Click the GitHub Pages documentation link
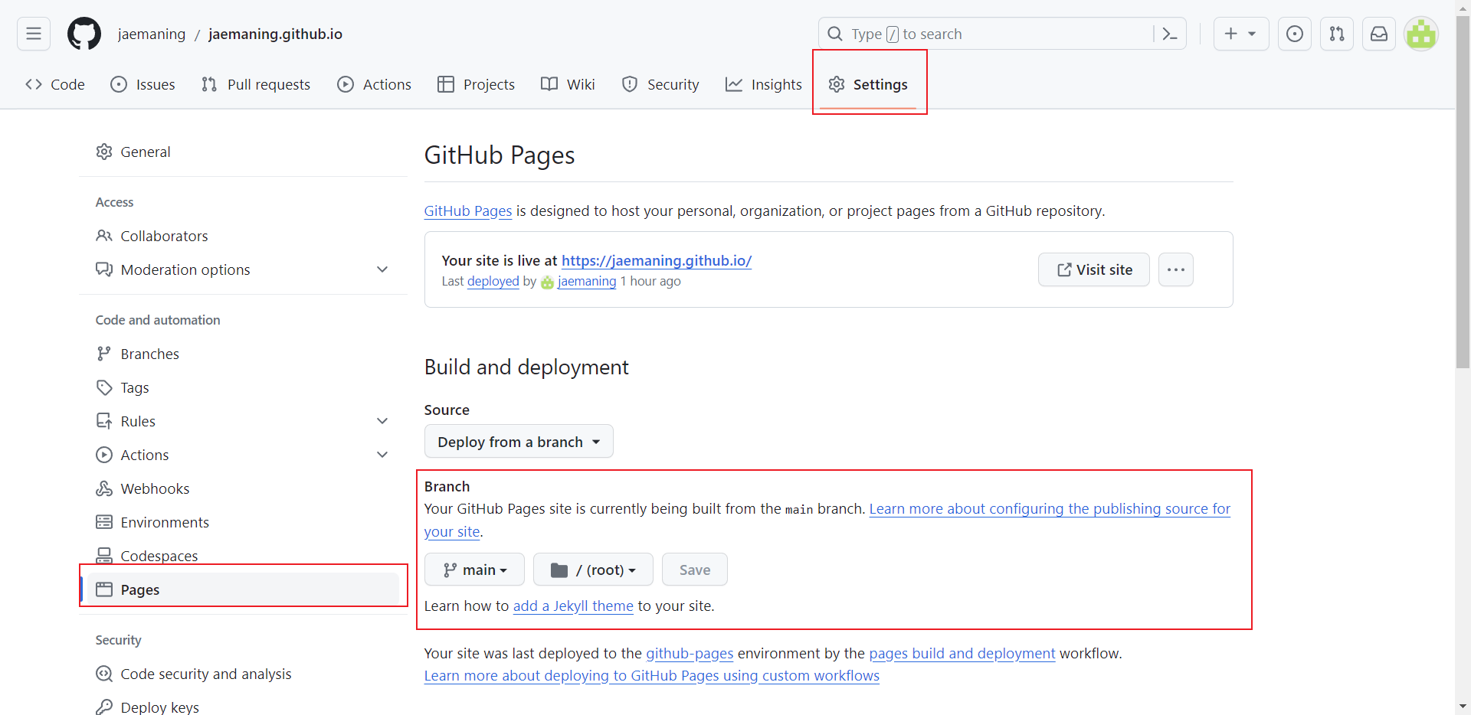Screen dimensions: 1471x715 point(468,211)
